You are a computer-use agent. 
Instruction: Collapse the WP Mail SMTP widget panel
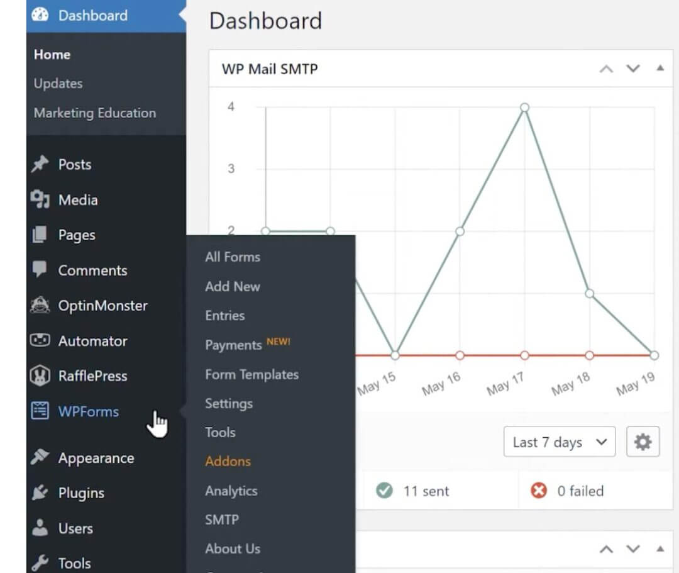click(660, 68)
